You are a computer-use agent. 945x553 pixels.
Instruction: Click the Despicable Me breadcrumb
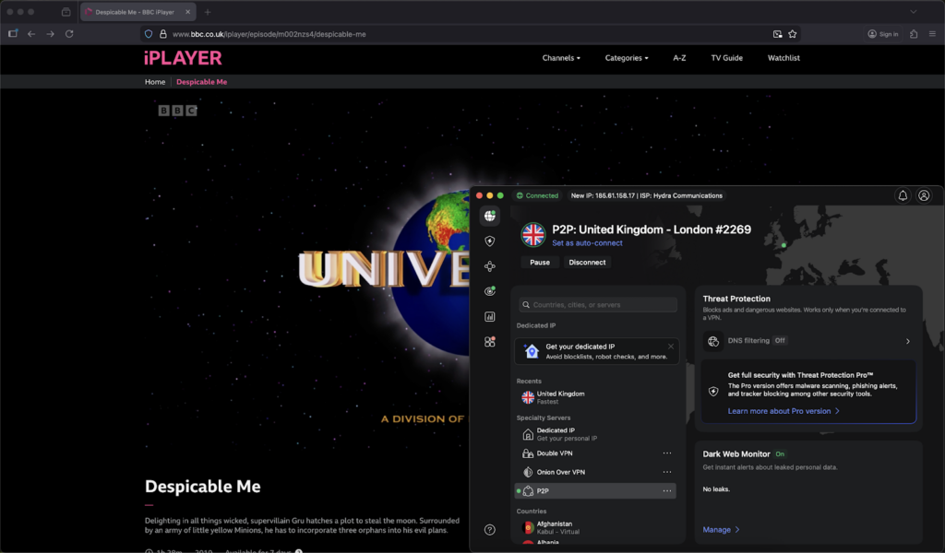pyautogui.click(x=201, y=82)
